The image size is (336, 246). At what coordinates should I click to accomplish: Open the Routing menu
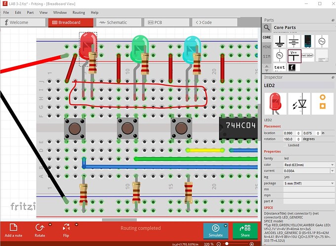79,12
